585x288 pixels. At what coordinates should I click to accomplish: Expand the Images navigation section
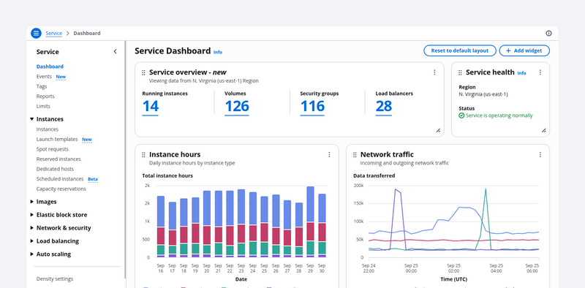tap(31, 202)
